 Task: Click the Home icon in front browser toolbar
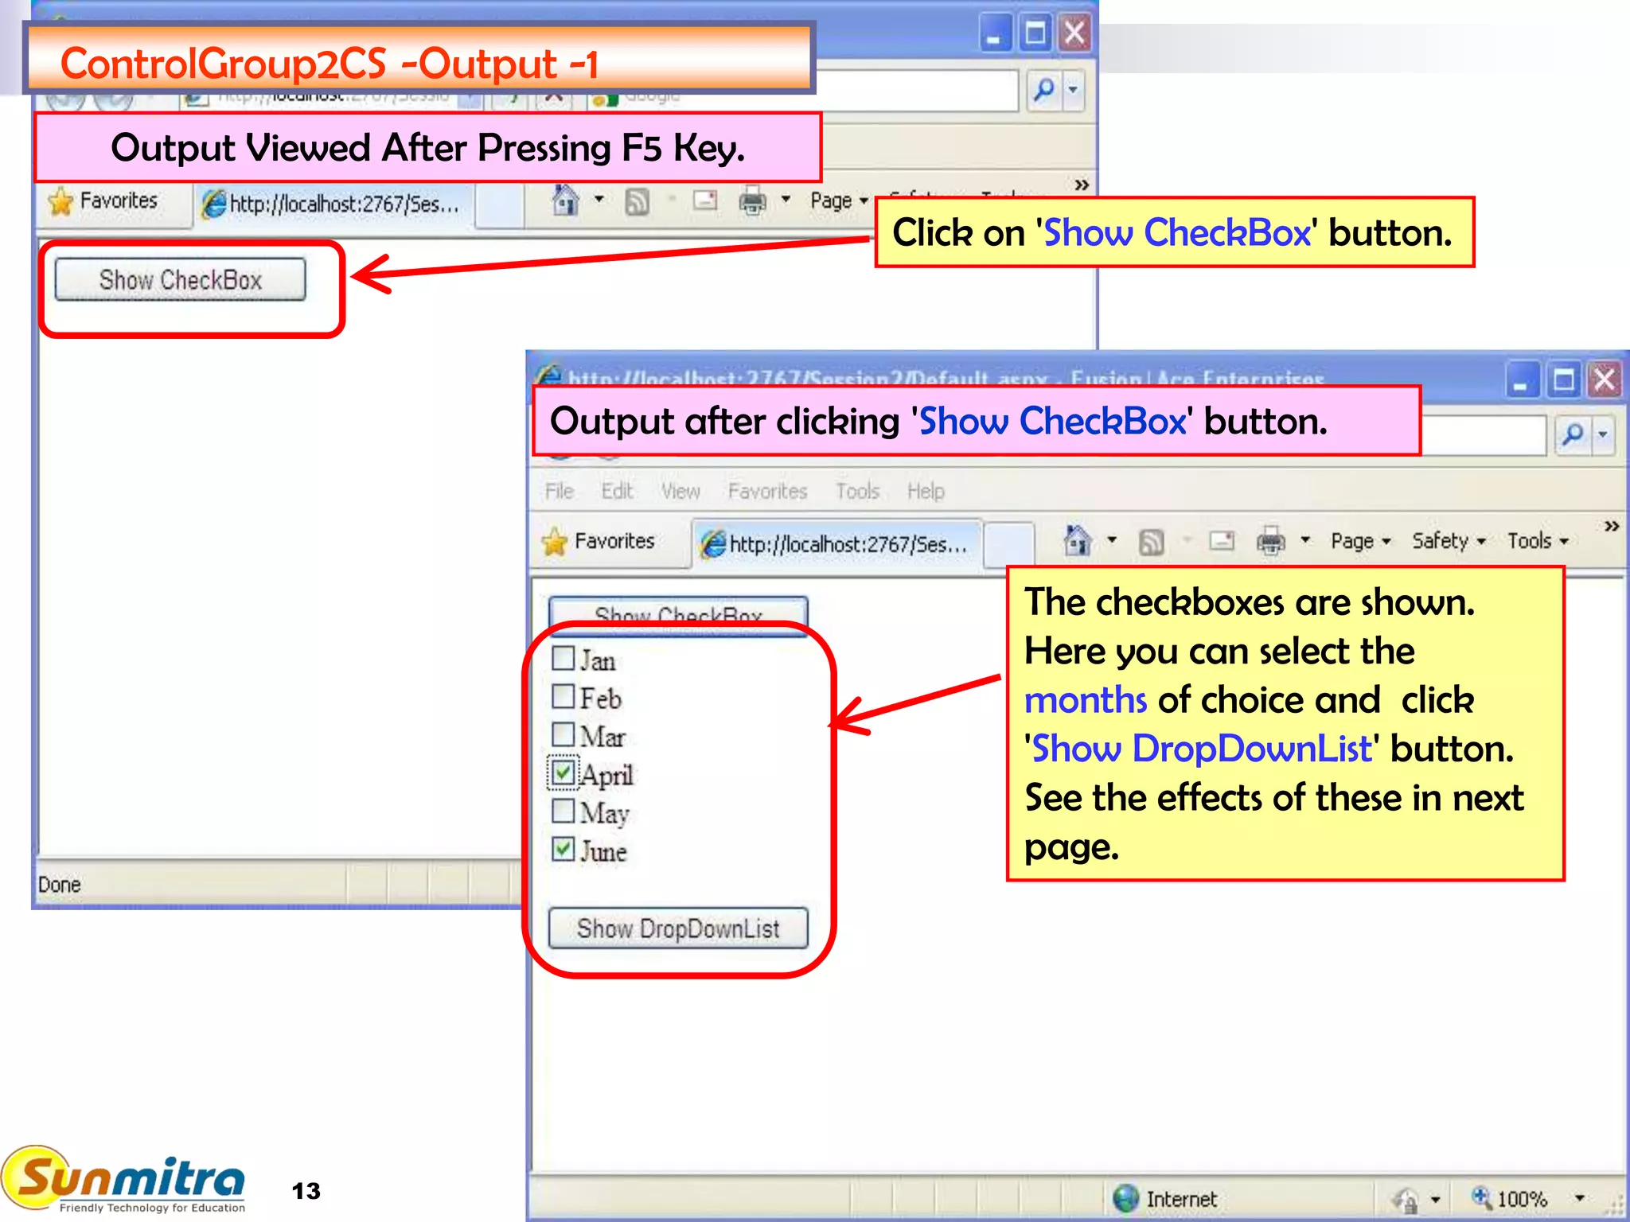pyautogui.click(x=1077, y=542)
